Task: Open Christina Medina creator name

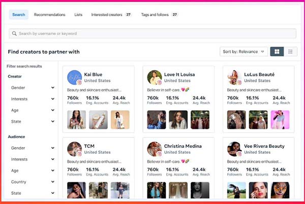Action: (x=182, y=146)
